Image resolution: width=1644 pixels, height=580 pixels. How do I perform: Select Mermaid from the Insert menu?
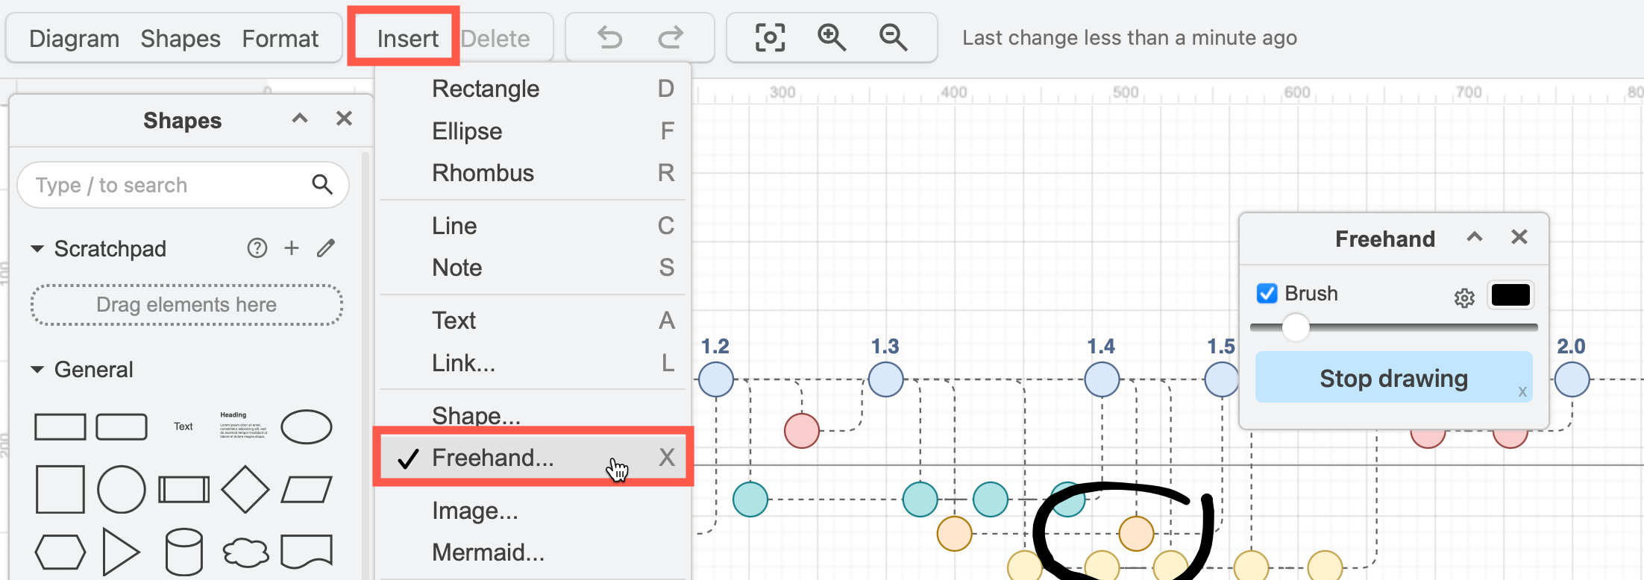489,552
